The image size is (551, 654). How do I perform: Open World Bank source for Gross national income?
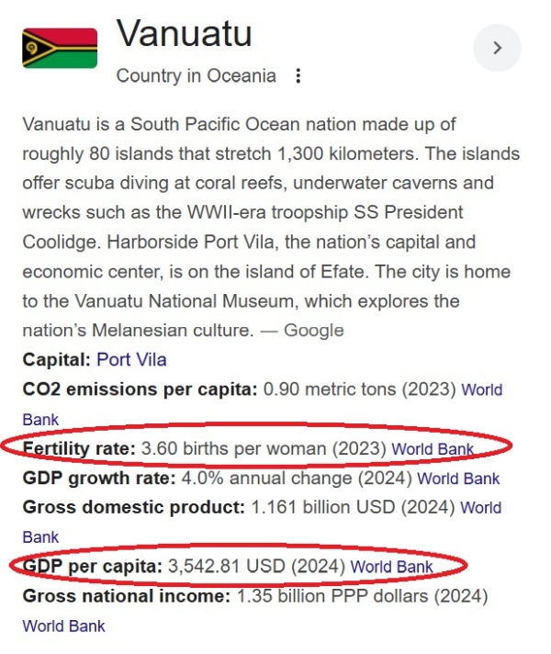63,626
